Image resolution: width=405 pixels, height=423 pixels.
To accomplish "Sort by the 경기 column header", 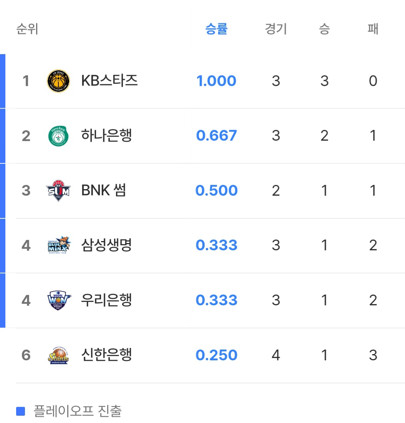I will (276, 29).
